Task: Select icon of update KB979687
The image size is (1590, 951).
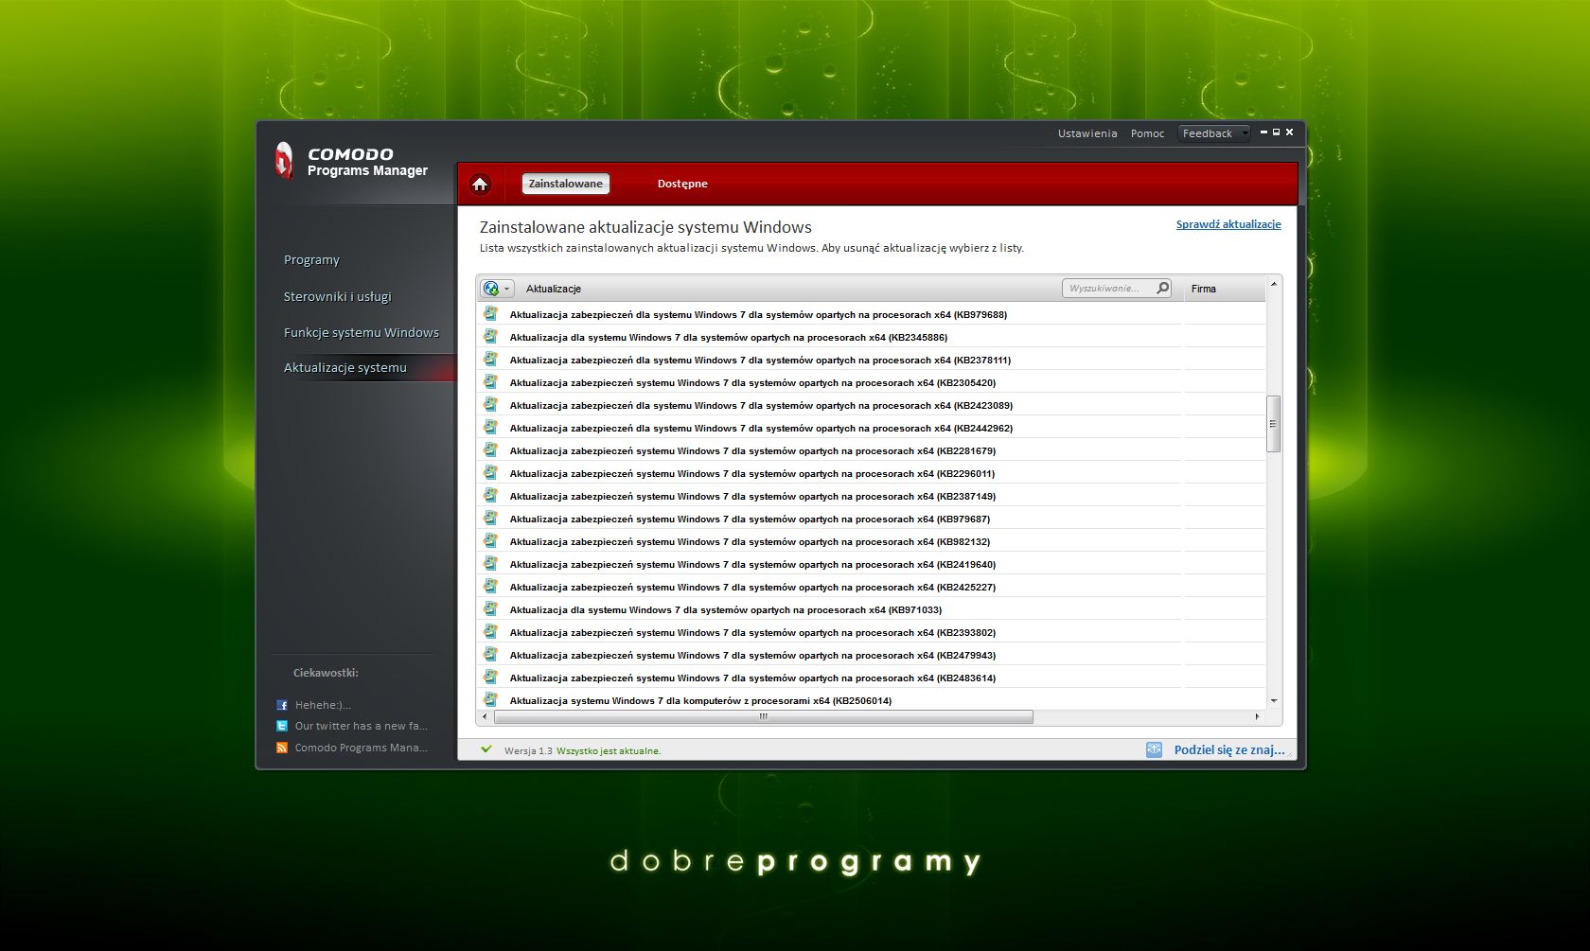Action: pos(490,518)
